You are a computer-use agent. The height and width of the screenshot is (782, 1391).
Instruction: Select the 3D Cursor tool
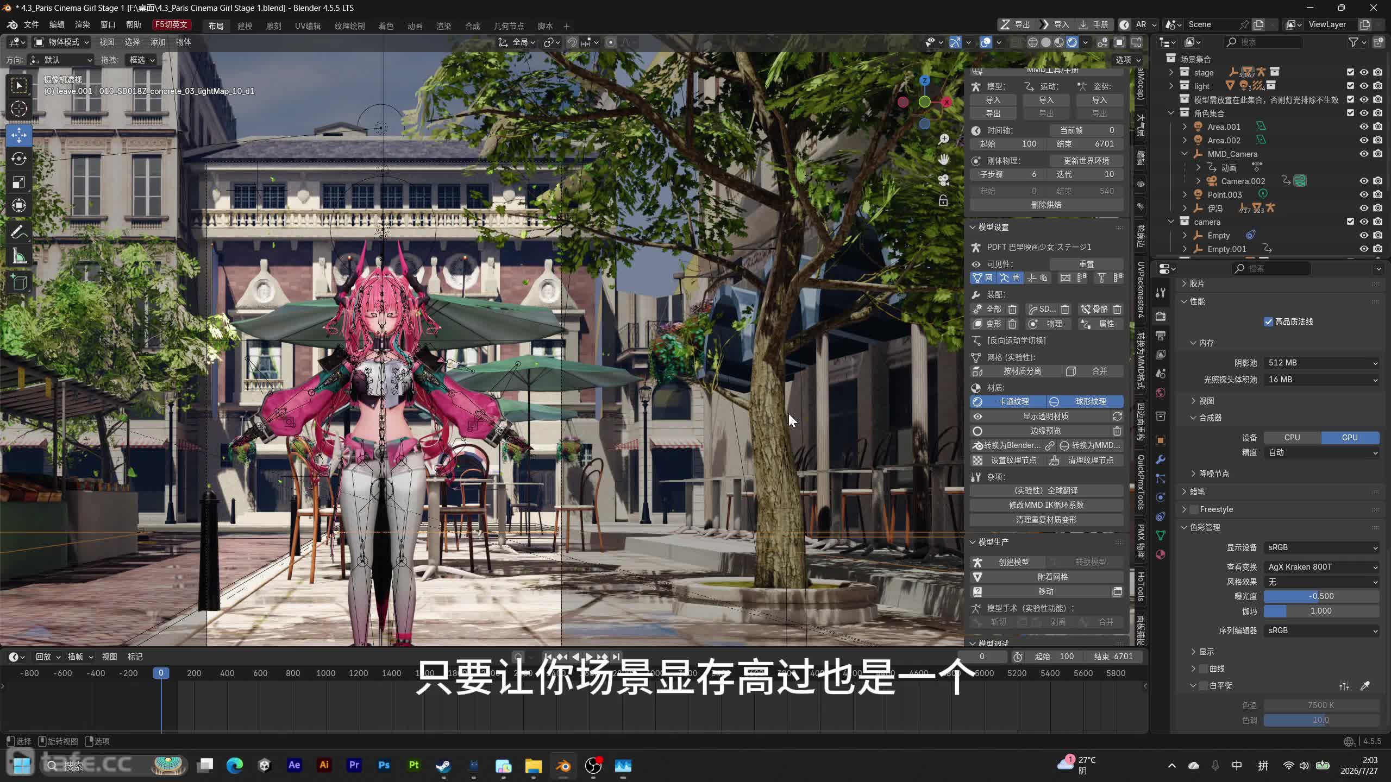click(19, 109)
